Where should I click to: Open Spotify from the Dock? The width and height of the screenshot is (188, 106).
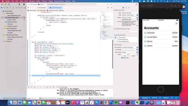(x=116, y=103)
